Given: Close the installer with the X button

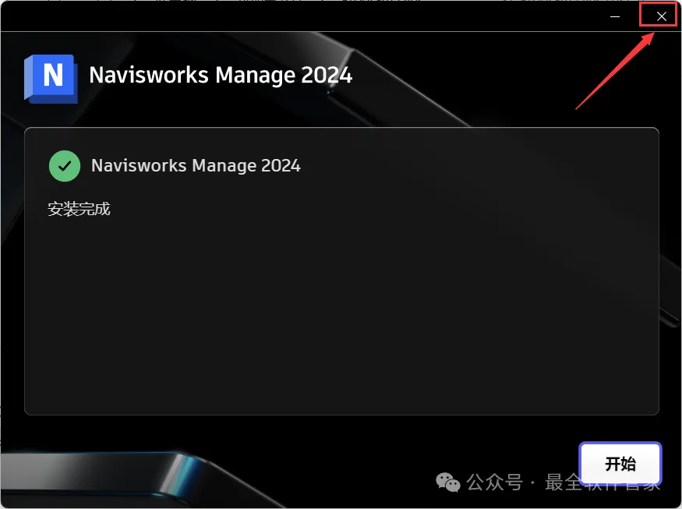Looking at the screenshot, I should click(x=661, y=16).
